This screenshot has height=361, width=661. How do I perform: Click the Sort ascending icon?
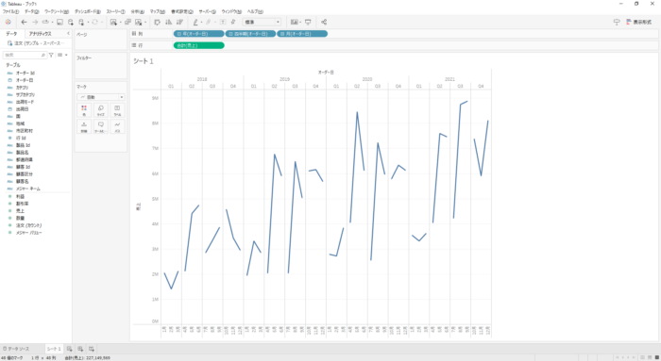coord(169,22)
